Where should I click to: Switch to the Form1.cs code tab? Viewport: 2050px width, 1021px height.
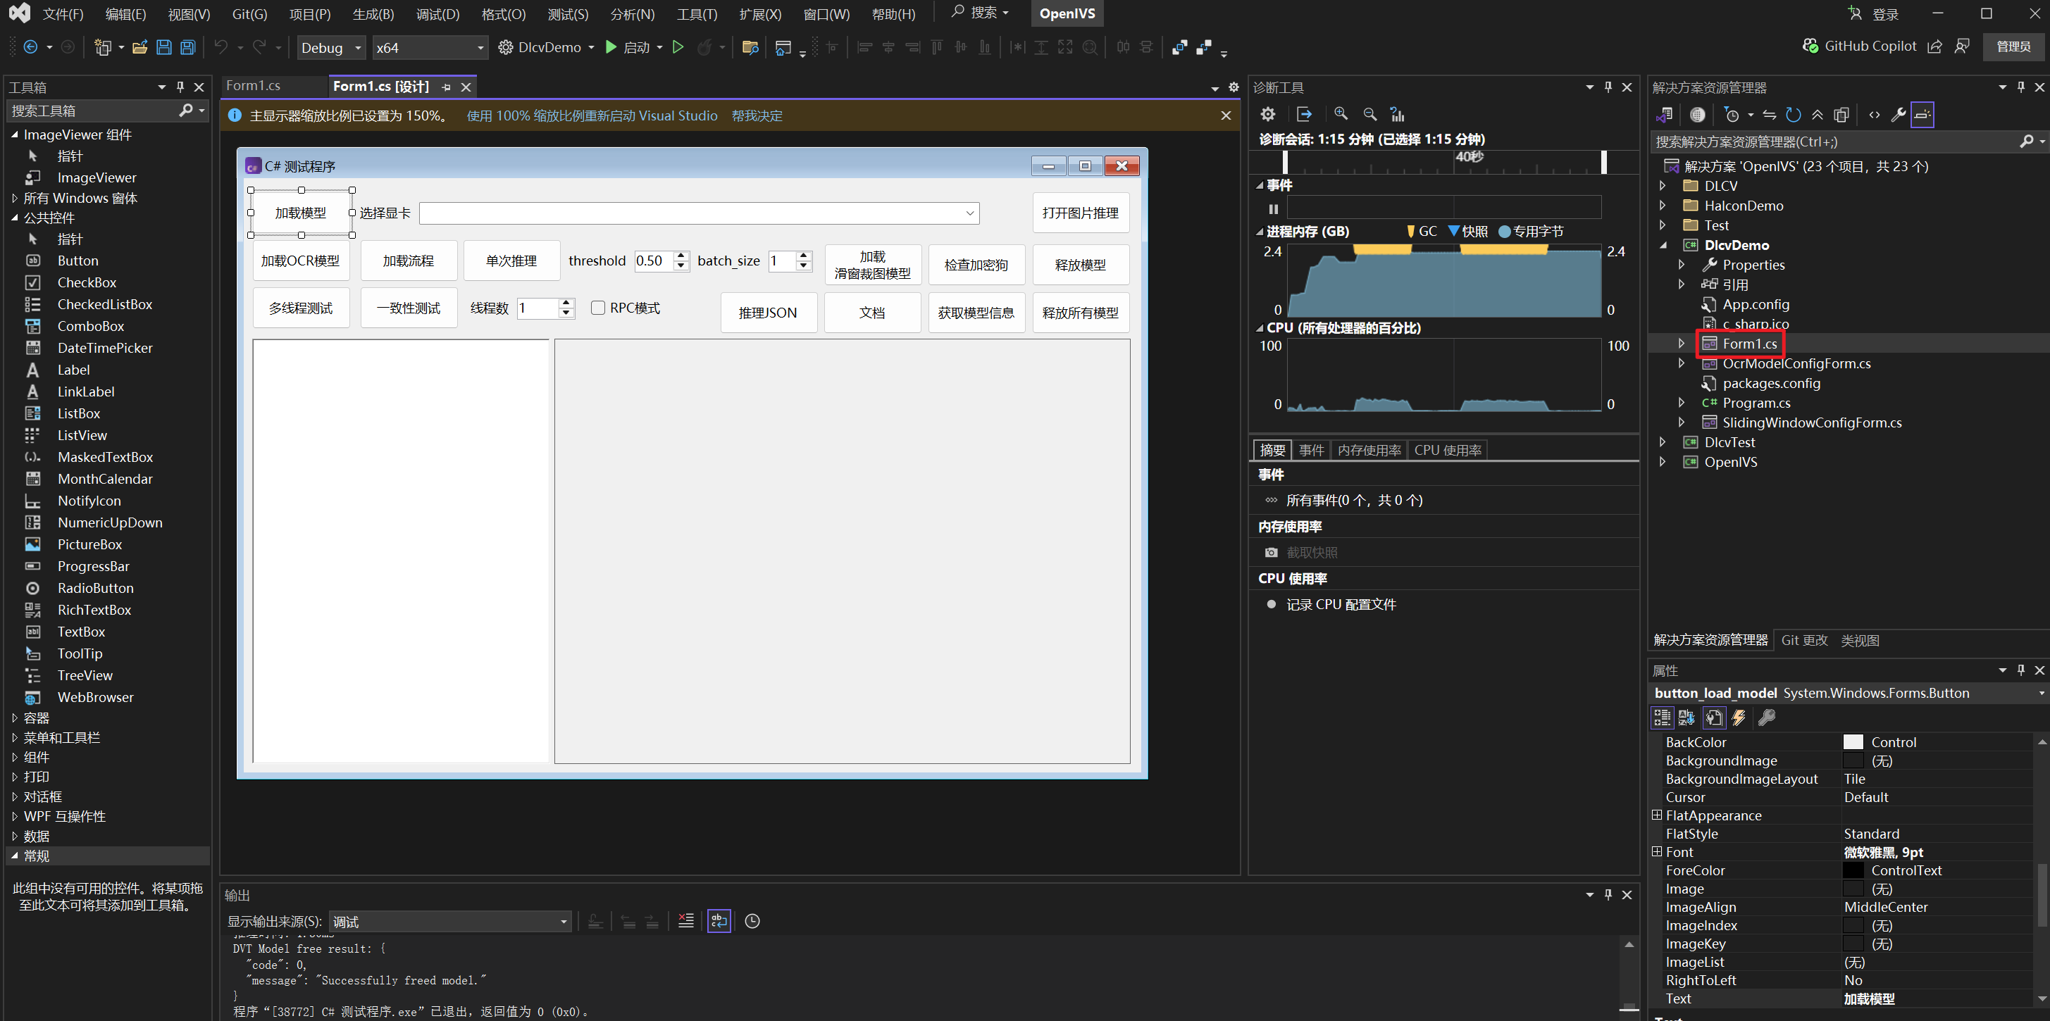[253, 86]
